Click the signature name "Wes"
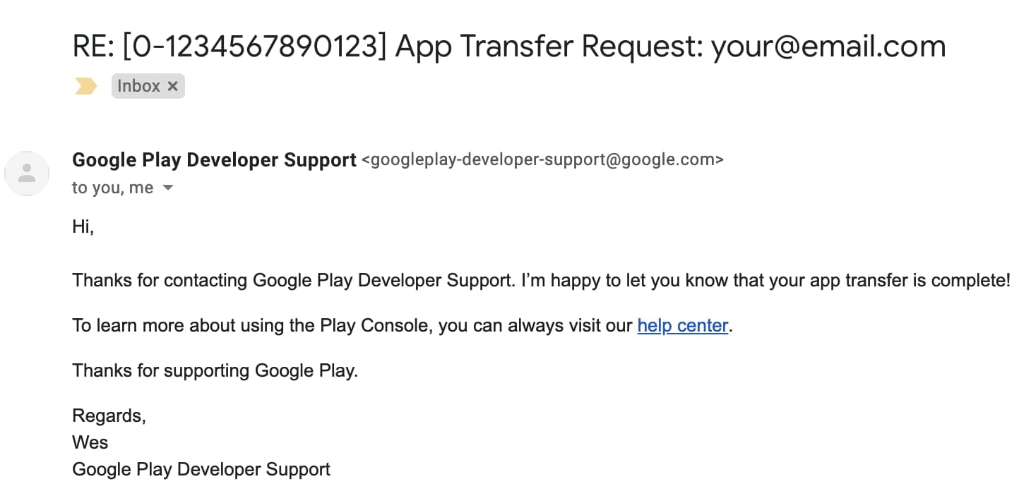 (90, 442)
